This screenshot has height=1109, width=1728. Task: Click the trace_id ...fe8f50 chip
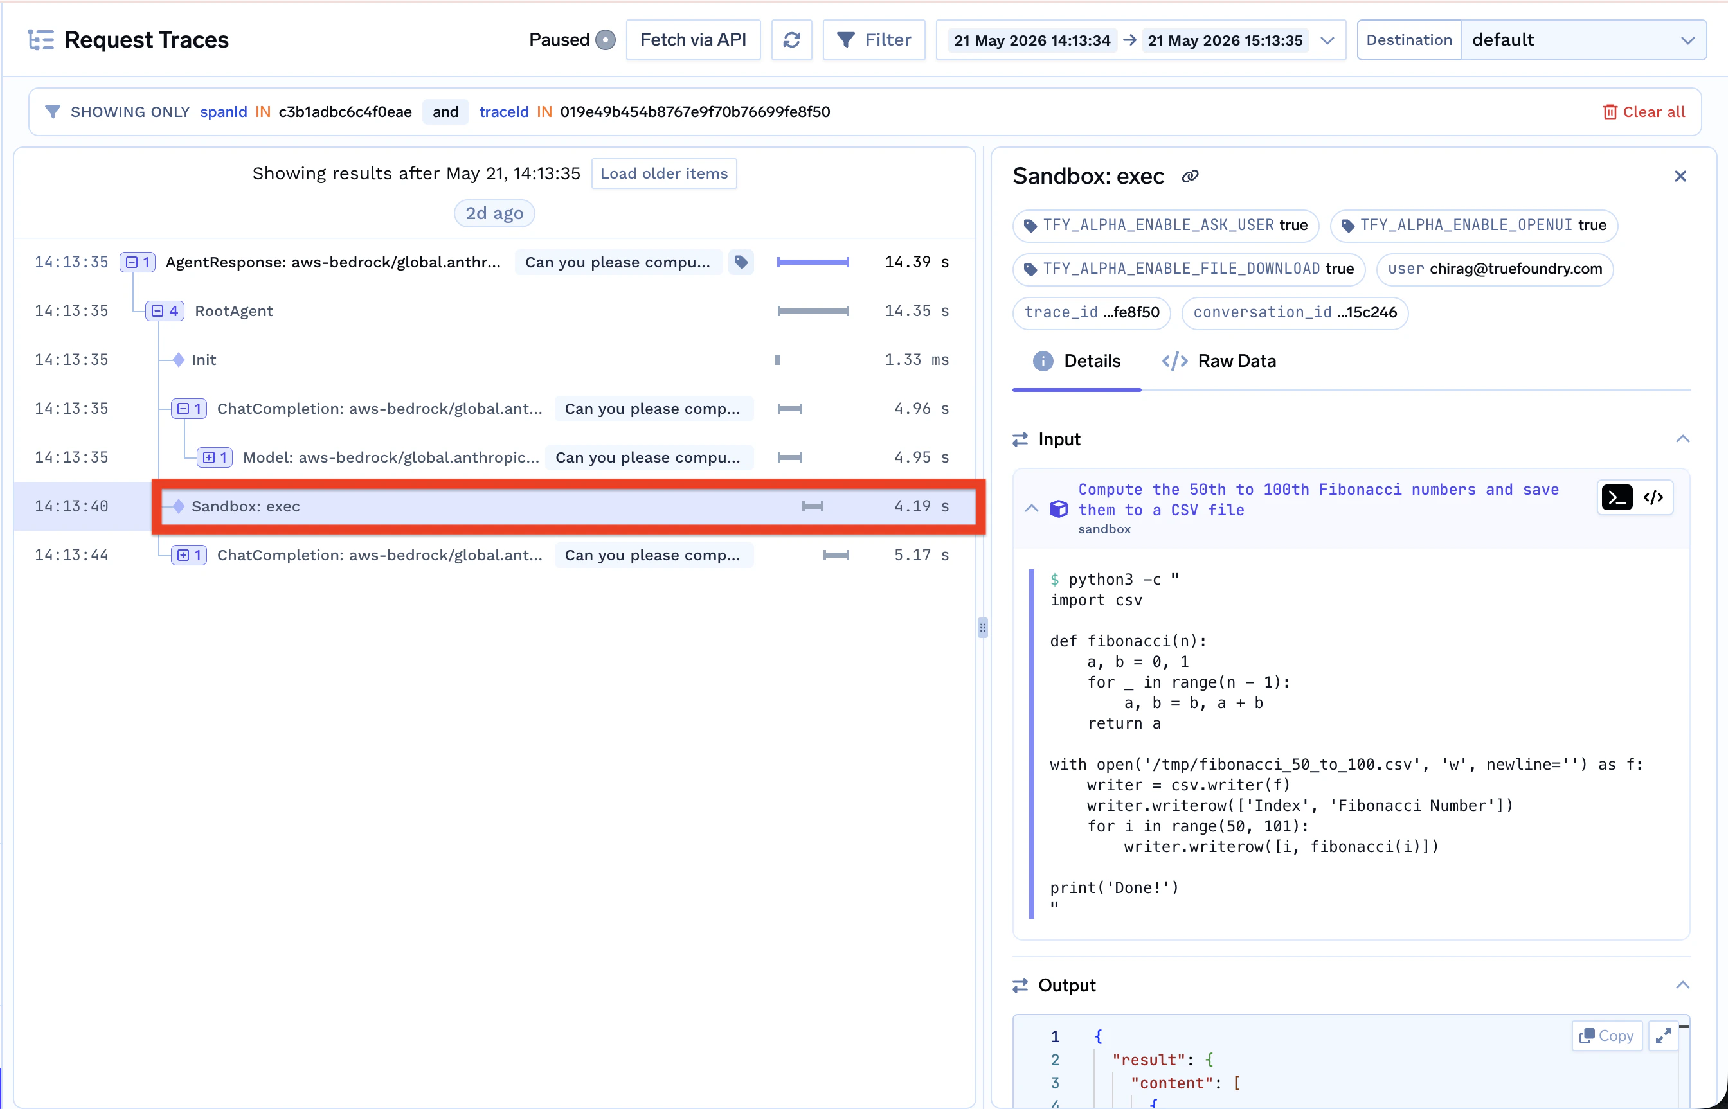pos(1092,312)
